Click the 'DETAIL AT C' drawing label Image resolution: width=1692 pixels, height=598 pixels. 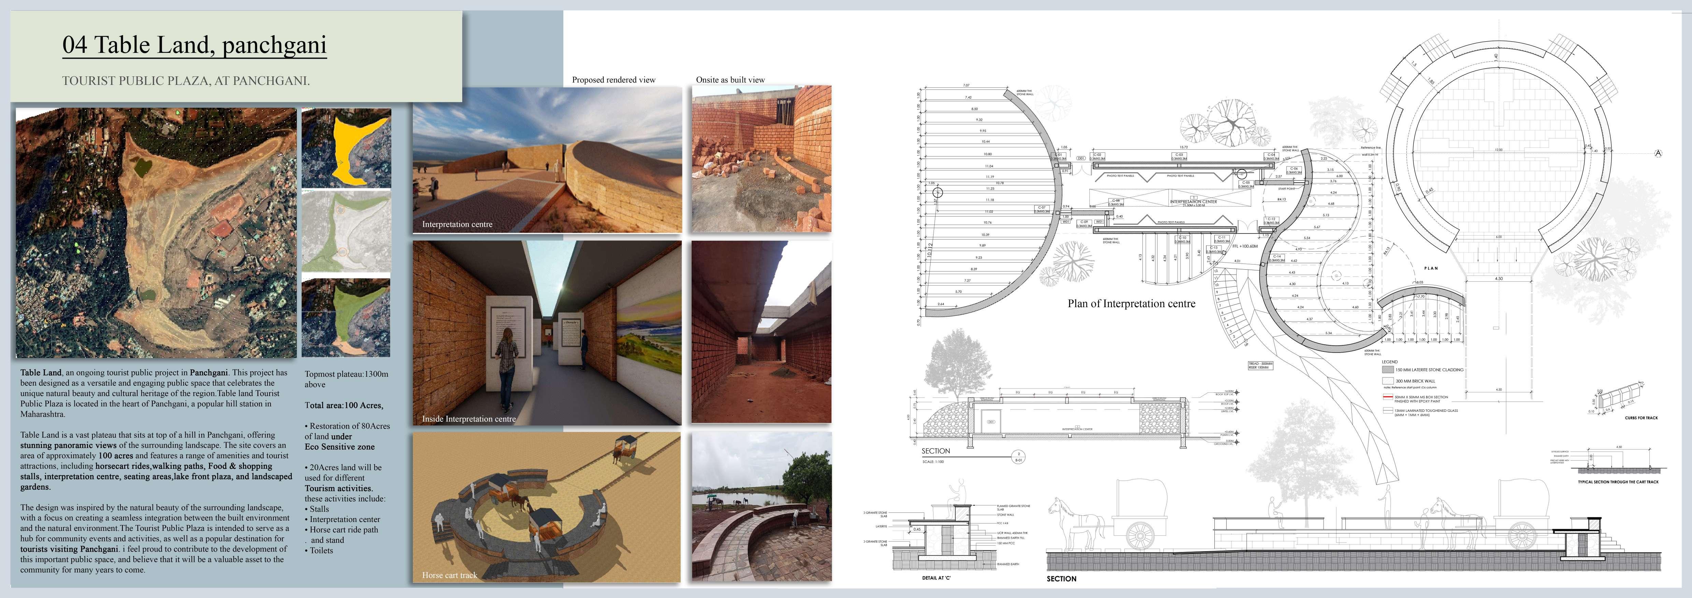tap(936, 578)
